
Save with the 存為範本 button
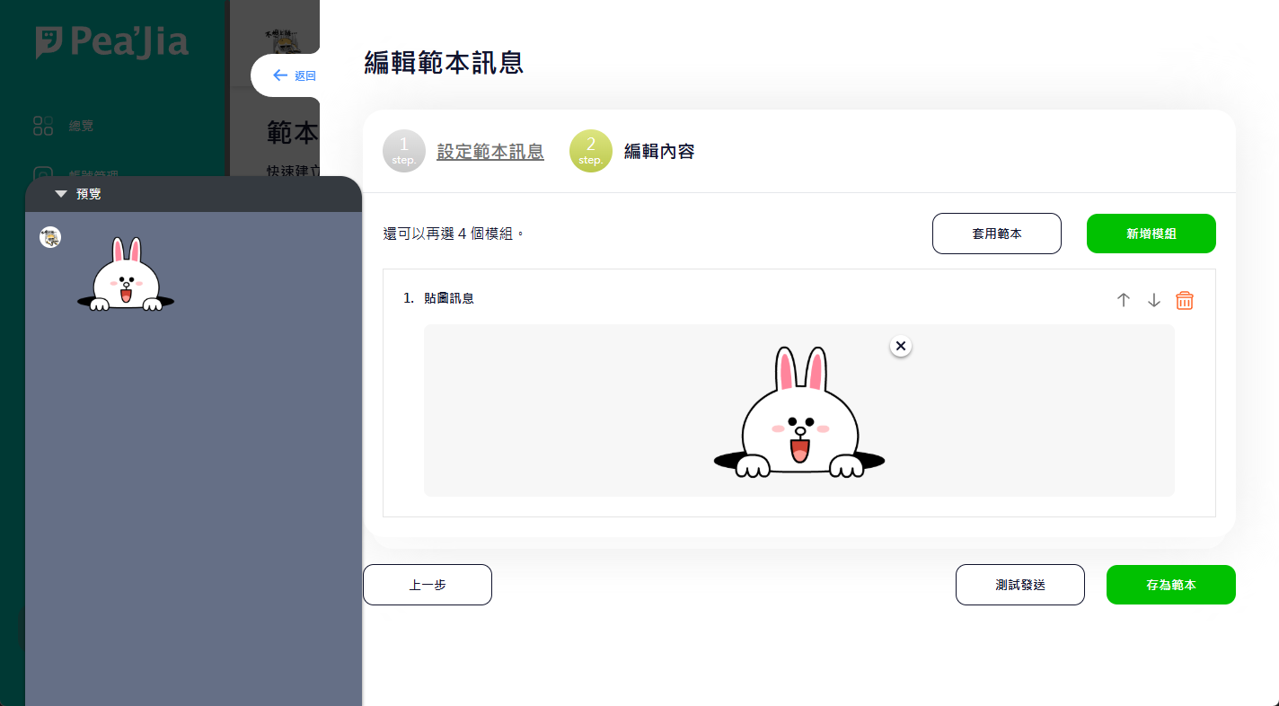(x=1170, y=585)
